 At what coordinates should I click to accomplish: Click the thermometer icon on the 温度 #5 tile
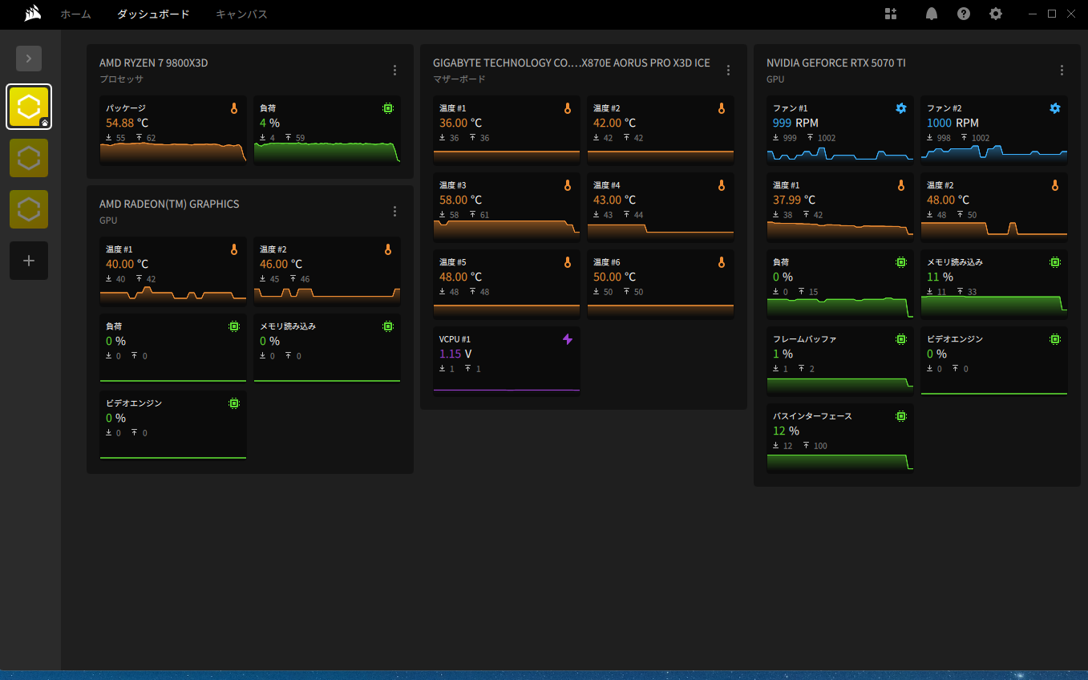click(x=568, y=262)
